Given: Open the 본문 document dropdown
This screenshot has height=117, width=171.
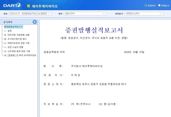Looking at the screenshot, I should pyautogui.click(x=30, y=14).
